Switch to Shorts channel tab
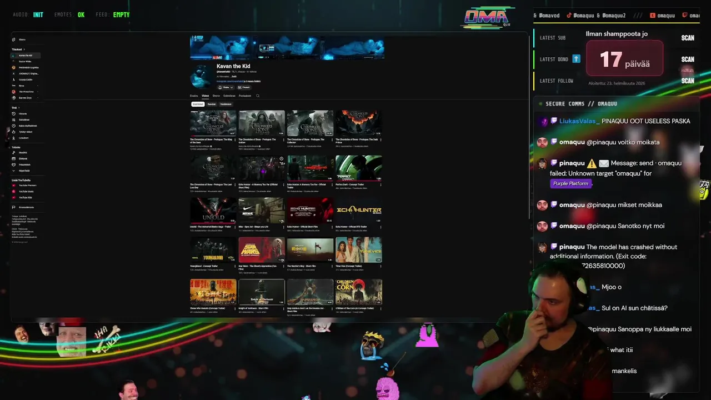 pyautogui.click(x=216, y=96)
